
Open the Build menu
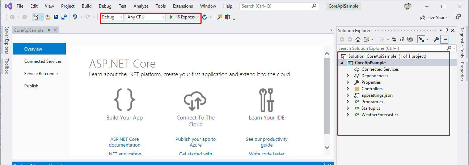[86, 6]
